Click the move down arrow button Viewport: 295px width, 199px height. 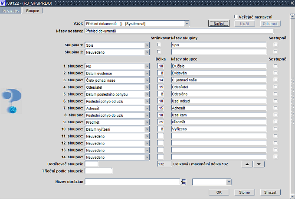[x=259, y=164]
